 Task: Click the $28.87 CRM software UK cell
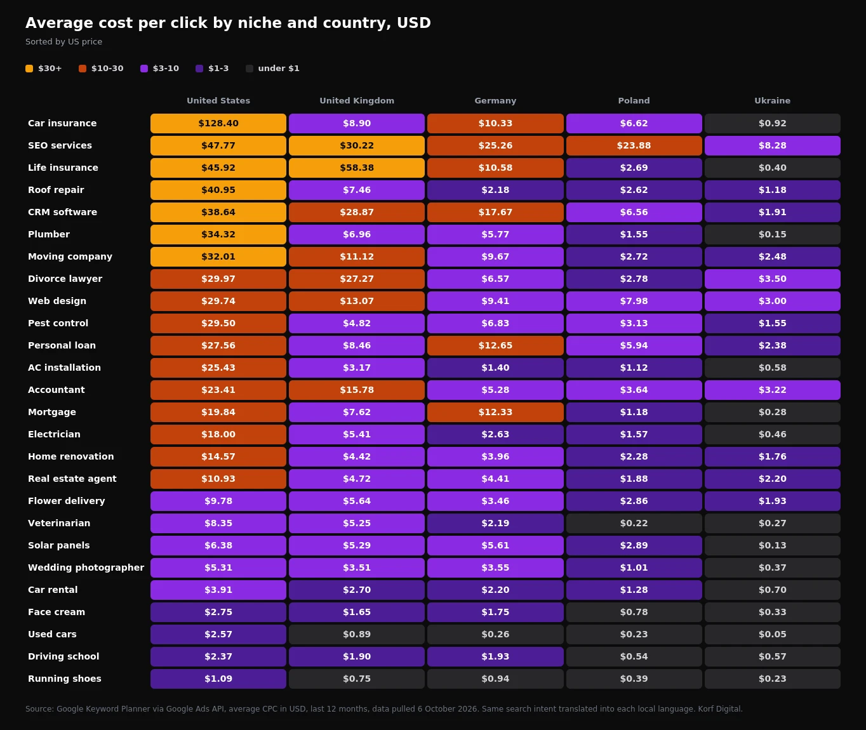point(357,212)
